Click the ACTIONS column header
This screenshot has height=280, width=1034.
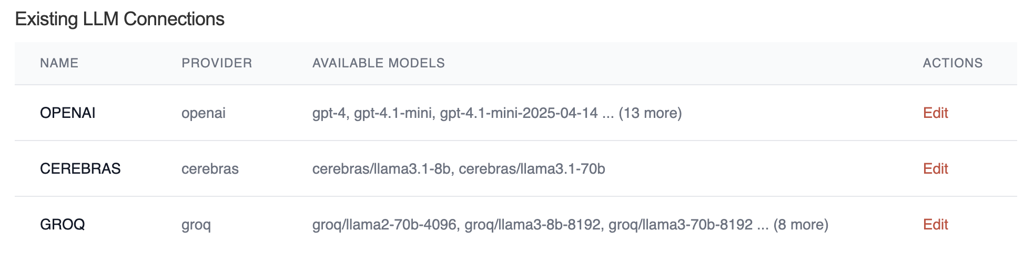click(x=952, y=63)
